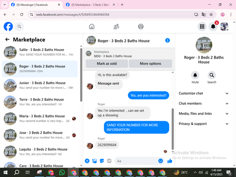Open WhatsApp from the taskbar
The image size is (236, 177).
point(62,172)
